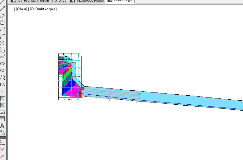243x160 pixels.
Task: Open the [2D-Drahtkörper] visual style menu
Action: tap(42, 9)
